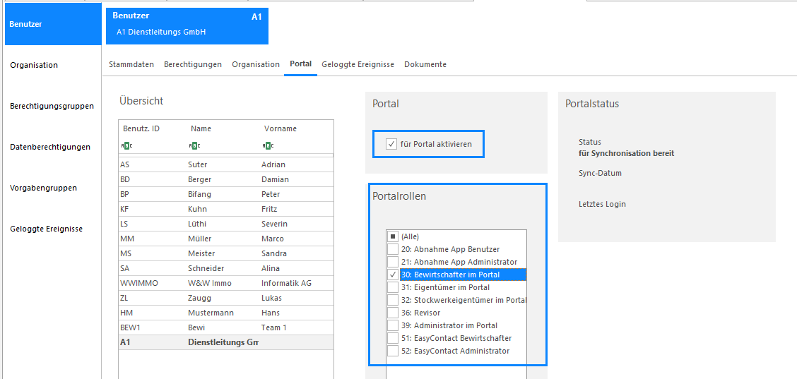Select user row AS Suter Adrian
This screenshot has height=379, width=797.
[x=226, y=164]
